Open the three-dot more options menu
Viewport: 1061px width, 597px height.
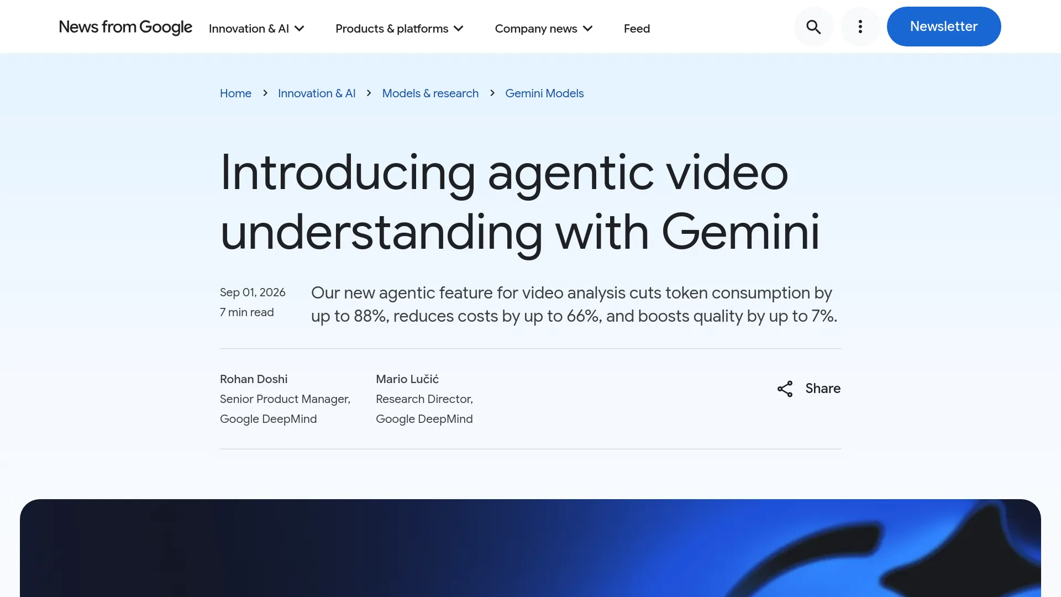point(860,27)
